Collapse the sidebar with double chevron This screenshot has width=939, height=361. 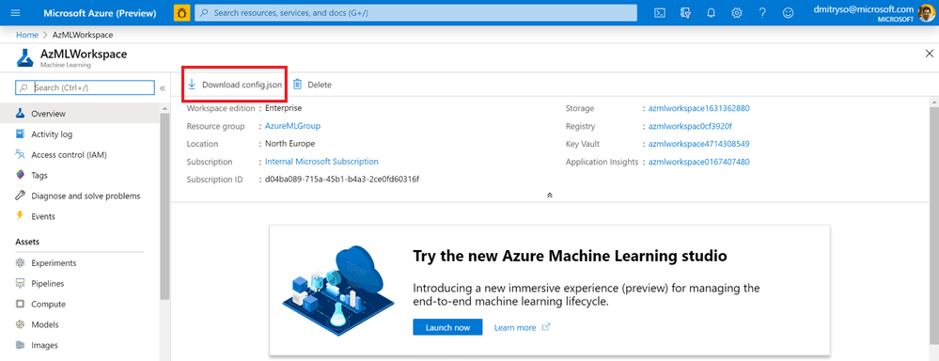163,88
